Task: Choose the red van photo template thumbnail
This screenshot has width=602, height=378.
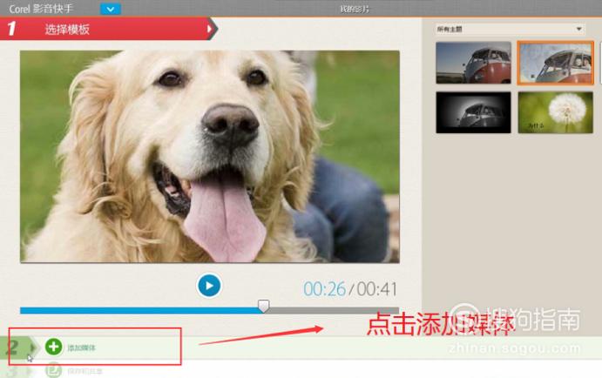Action: pos(473,63)
